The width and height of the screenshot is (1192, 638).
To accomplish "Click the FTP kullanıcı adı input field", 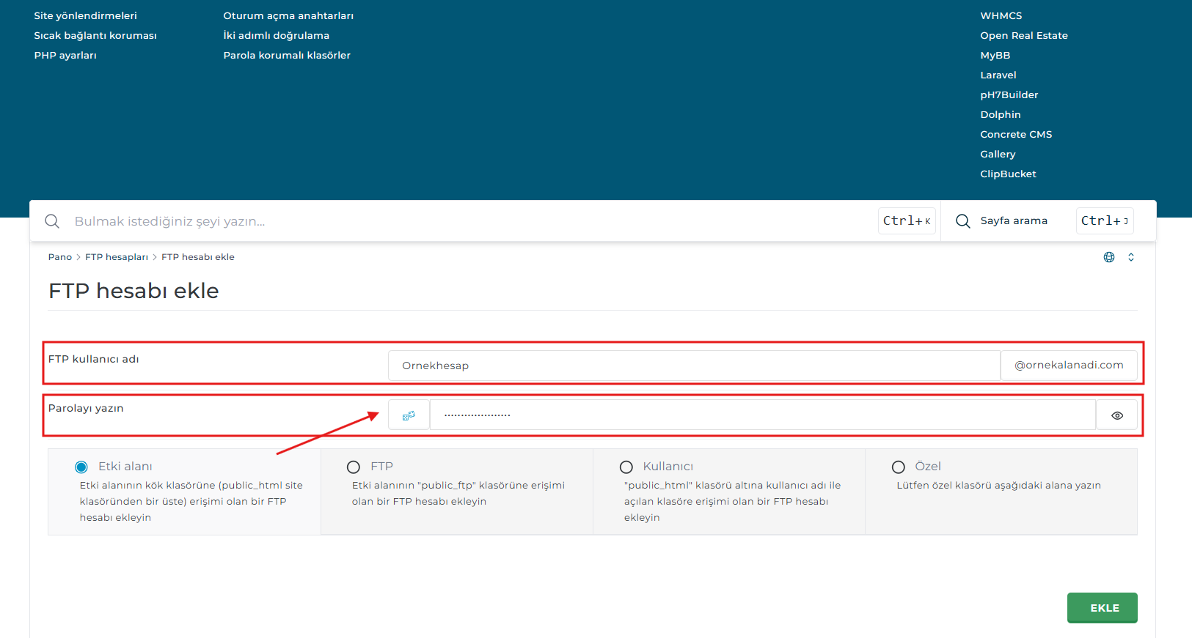I will click(693, 366).
